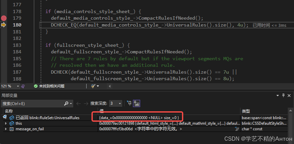Expand the 'this' variable node
The width and height of the screenshot is (294, 144).
pyautogui.click(x=6, y=123)
